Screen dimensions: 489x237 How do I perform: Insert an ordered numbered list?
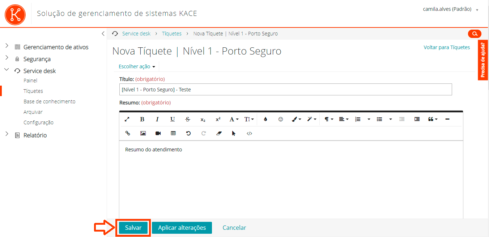pos(358,119)
